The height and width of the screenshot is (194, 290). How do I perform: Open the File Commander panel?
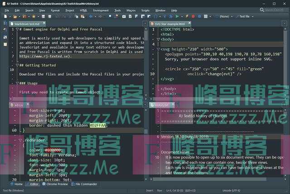click(x=84, y=184)
